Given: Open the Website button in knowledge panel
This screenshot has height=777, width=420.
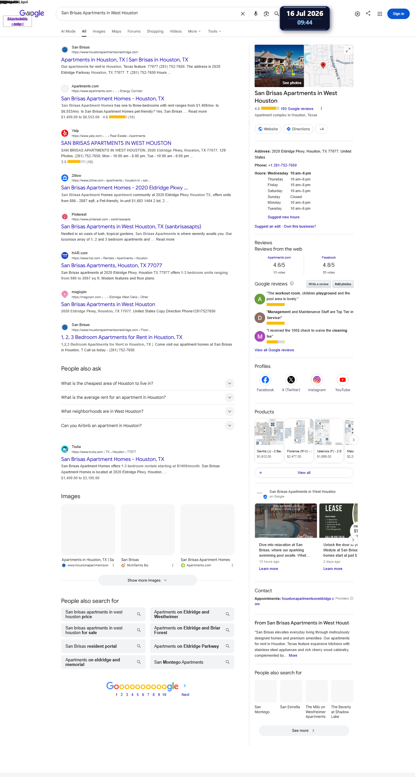Looking at the screenshot, I should tap(268, 129).
